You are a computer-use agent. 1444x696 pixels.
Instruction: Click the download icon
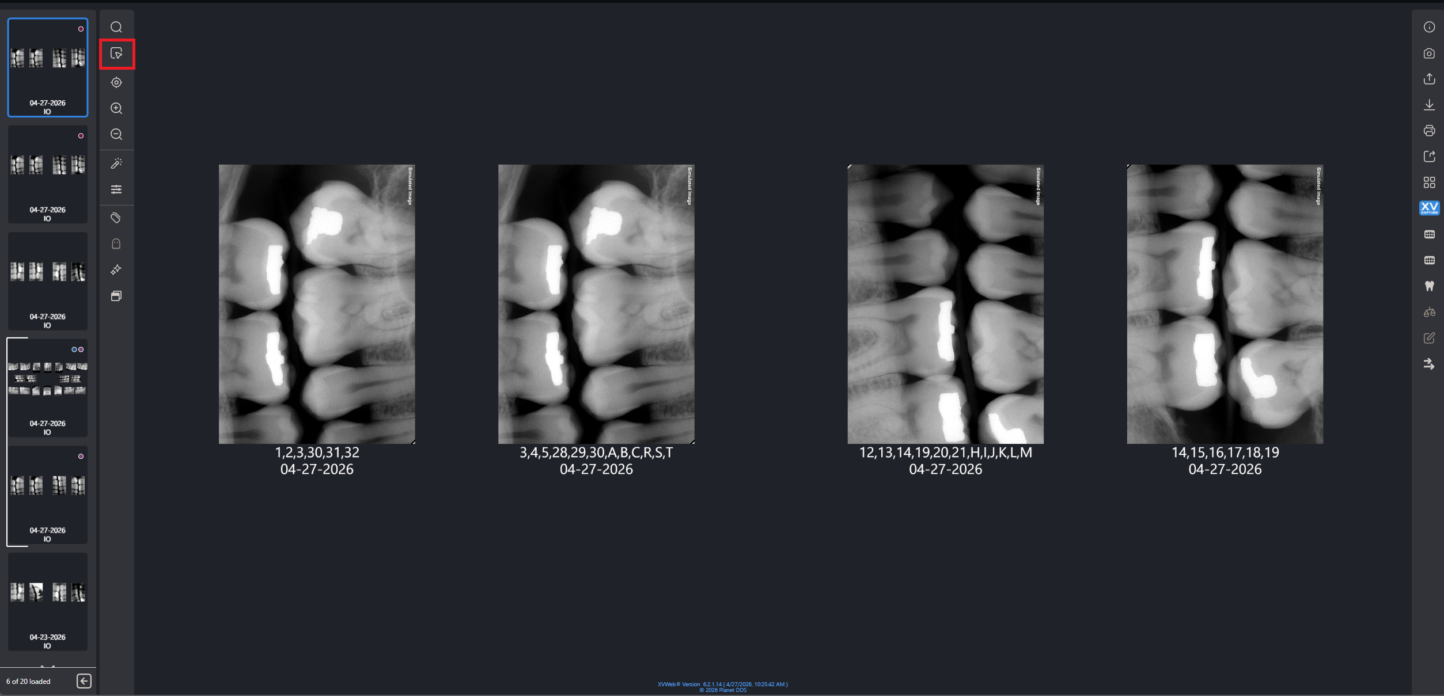tap(1429, 105)
